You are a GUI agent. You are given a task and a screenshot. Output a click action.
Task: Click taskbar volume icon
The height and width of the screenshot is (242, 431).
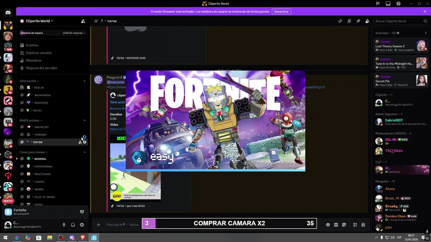click(393, 238)
